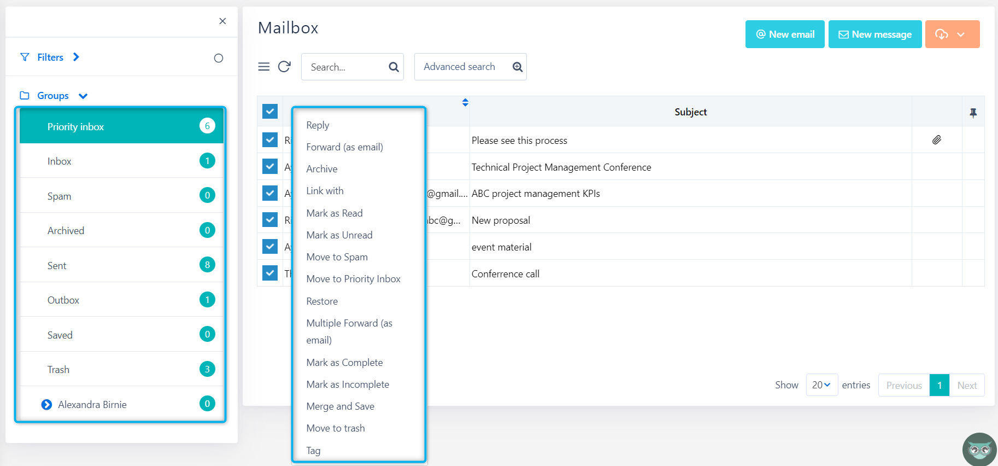Click the Filters funnel icon
998x466 pixels.
(25, 57)
